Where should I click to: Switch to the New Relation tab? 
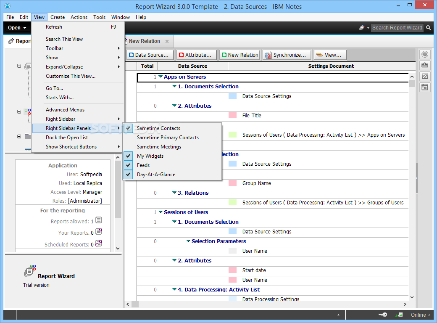pyautogui.click(x=145, y=41)
